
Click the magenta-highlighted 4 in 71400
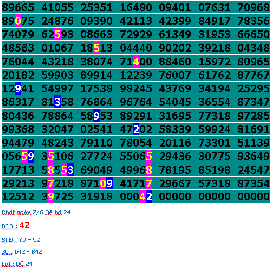[136, 62]
